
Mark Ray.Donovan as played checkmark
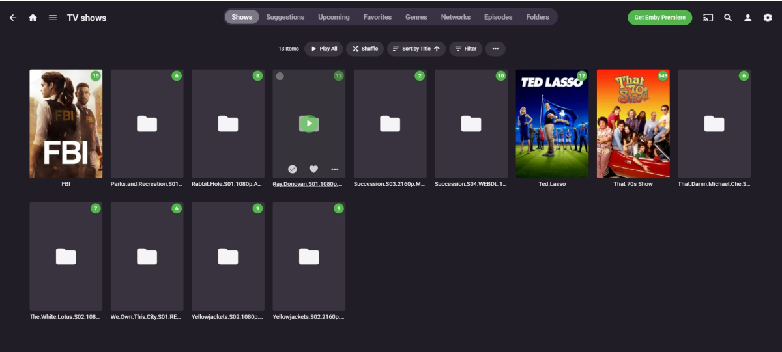pyautogui.click(x=293, y=169)
